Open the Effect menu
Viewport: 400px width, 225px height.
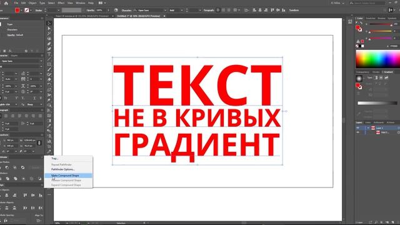pos(61,3)
